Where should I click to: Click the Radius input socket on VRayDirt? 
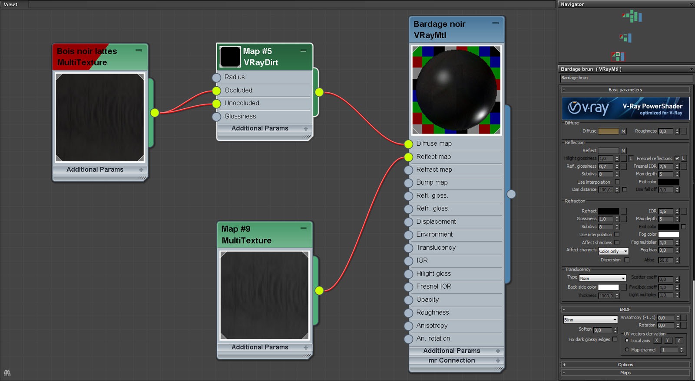216,78
